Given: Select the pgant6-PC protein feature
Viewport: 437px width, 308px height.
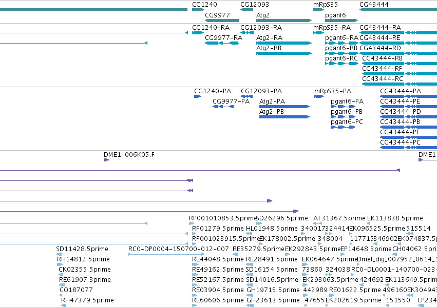Looking at the screenshot, I should 343,128.
